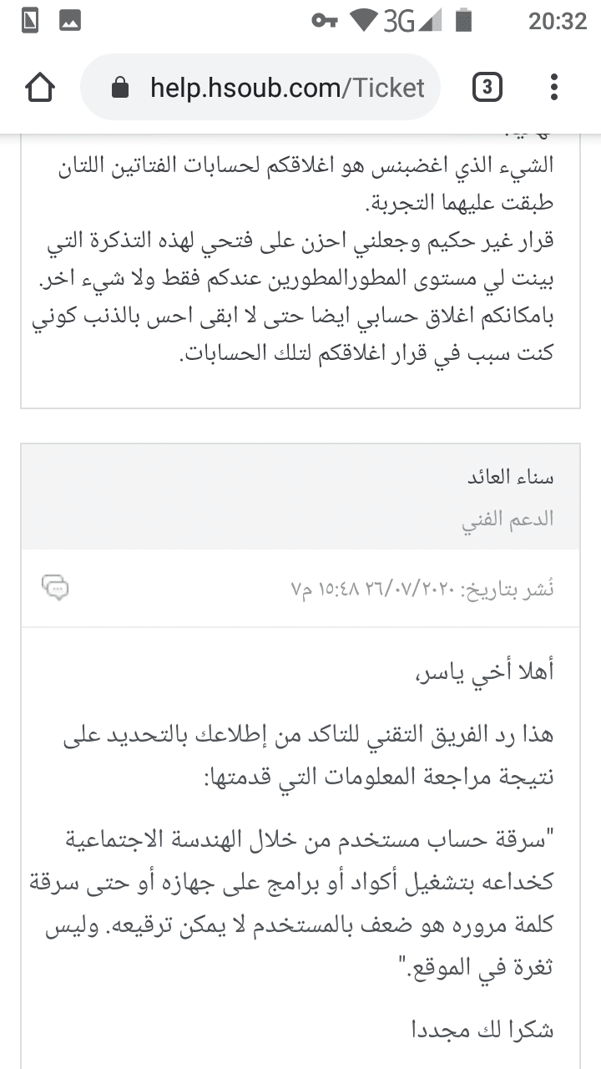The width and height of the screenshot is (601, 1069).
Task: Tap the VPN key icon in status bar
Action: click(324, 22)
